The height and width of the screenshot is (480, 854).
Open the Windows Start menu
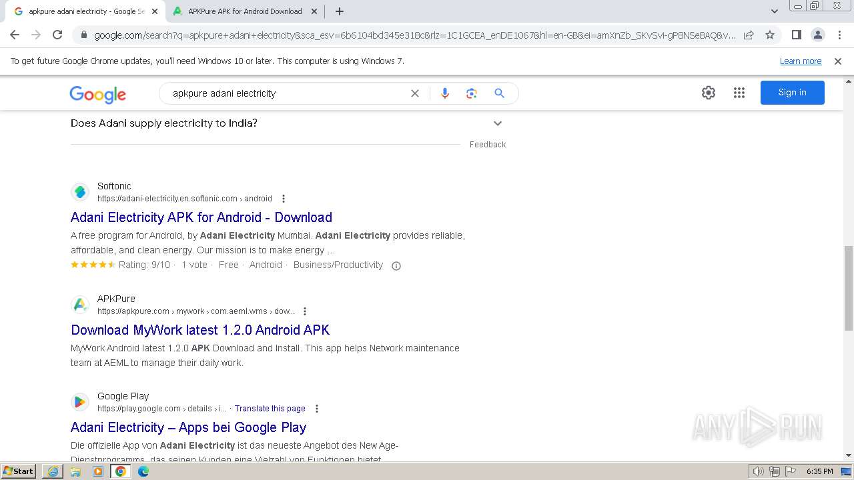(18, 471)
